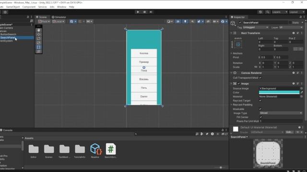The height and width of the screenshot is (172, 307).
Task: Open the Local handle rotation dropdown
Action: click(58, 21)
